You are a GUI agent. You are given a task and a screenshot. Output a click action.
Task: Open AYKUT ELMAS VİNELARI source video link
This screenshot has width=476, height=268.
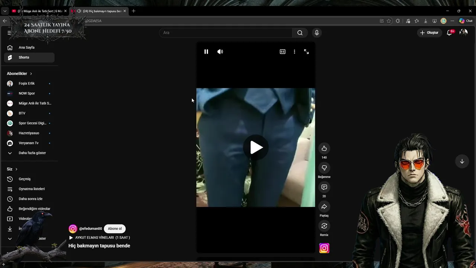[99, 237]
